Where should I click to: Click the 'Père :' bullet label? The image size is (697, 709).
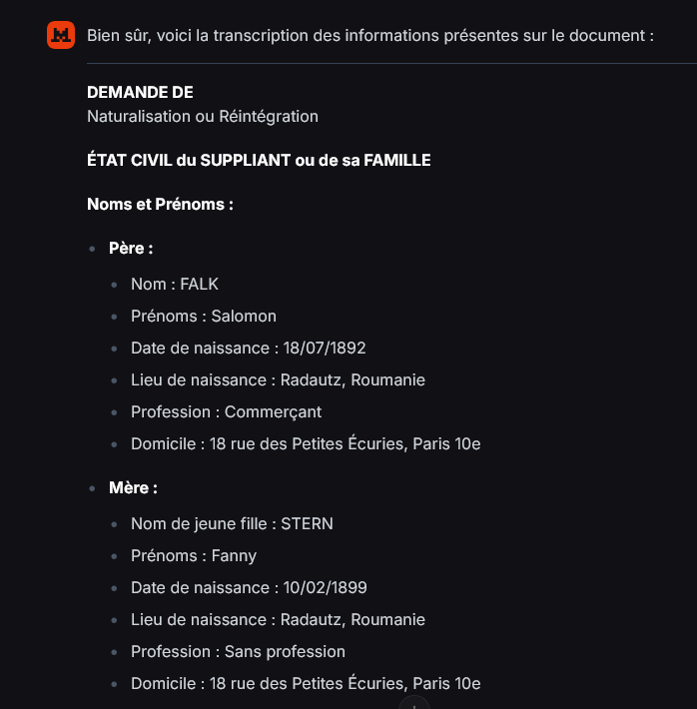(131, 248)
